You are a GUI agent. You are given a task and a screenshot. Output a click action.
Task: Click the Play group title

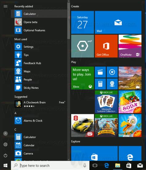[74, 62]
